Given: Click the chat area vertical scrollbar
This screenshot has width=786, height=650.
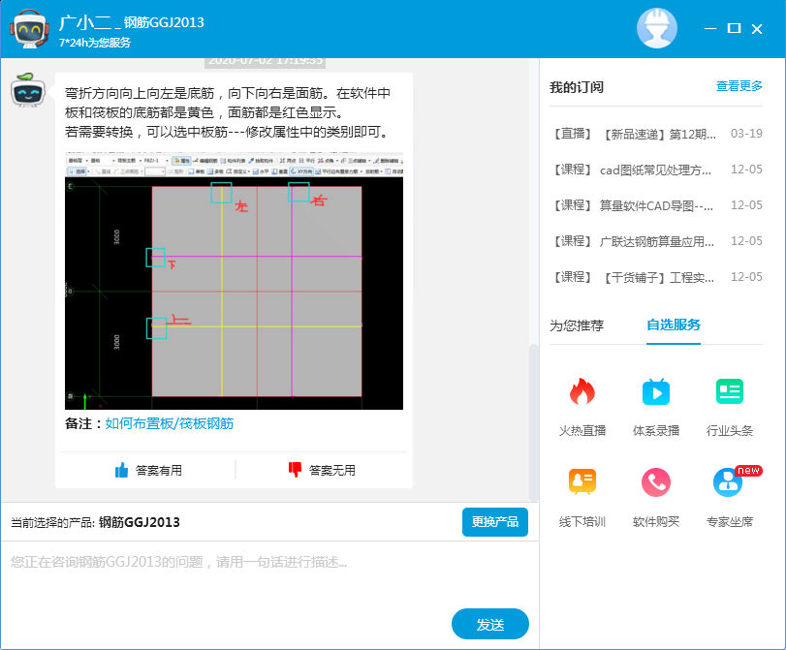Looking at the screenshot, I should click(x=533, y=421).
